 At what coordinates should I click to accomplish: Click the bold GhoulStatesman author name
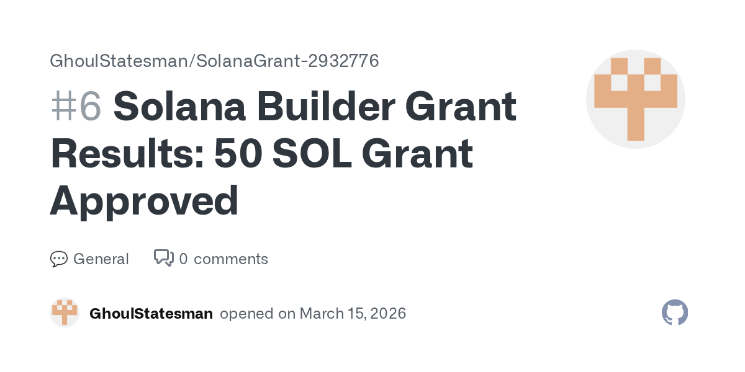pos(151,314)
